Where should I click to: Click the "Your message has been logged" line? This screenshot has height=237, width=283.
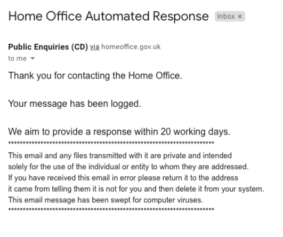(75, 104)
